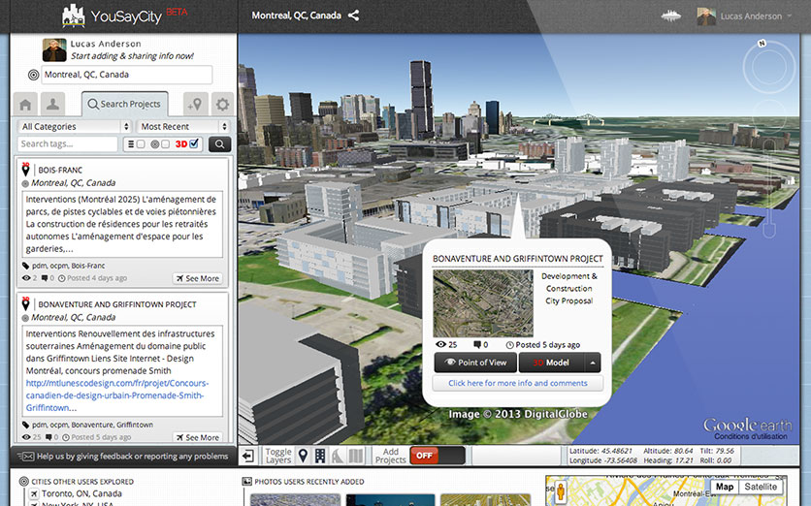Collapse the side panel with arrow icon
Screen dimensions: 811x506
248,456
